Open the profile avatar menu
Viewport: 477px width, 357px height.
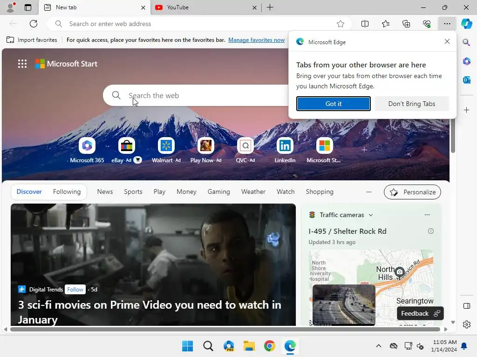pyautogui.click(x=11, y=7)
